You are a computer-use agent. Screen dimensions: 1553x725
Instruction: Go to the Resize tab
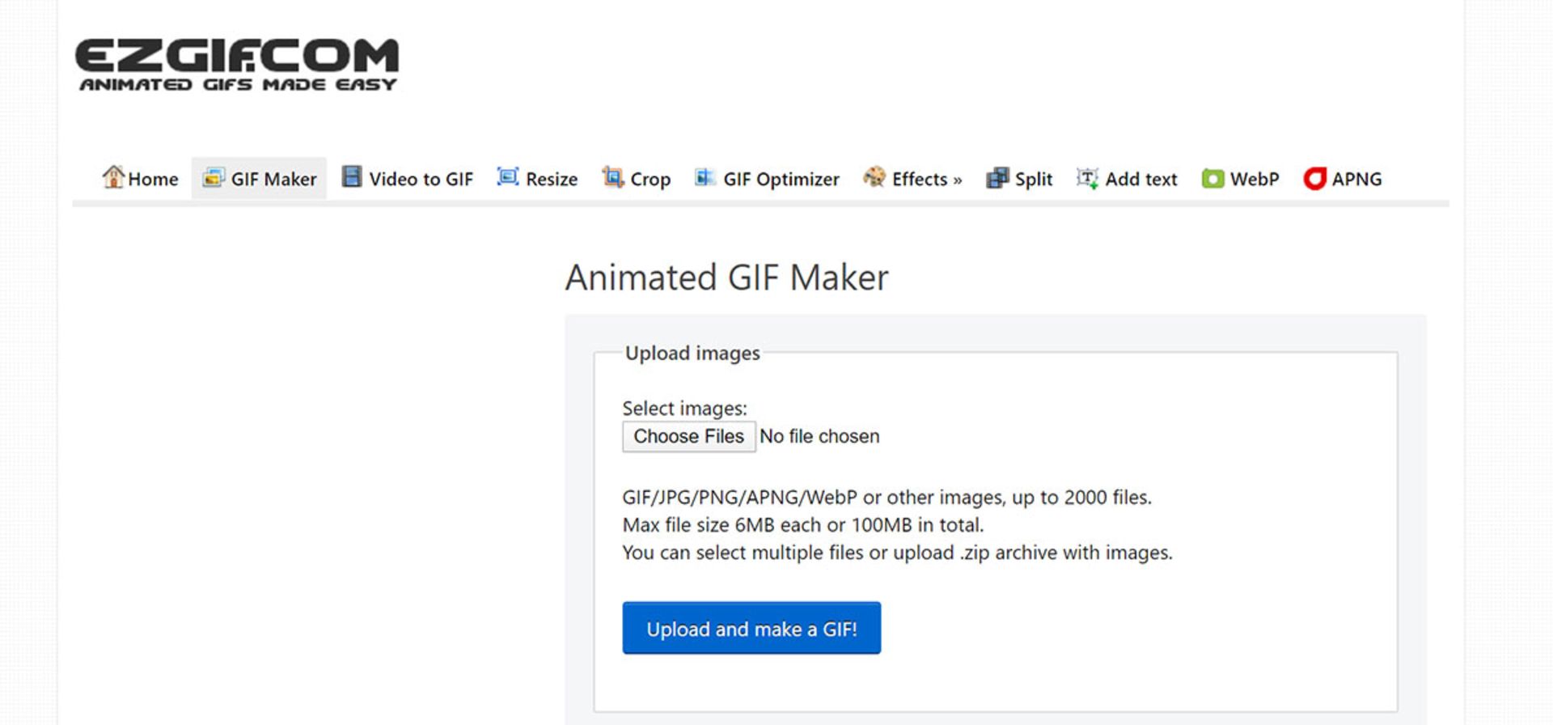(551, 180)
